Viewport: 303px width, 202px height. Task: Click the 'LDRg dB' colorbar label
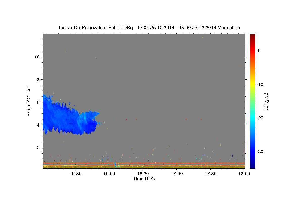266,101
